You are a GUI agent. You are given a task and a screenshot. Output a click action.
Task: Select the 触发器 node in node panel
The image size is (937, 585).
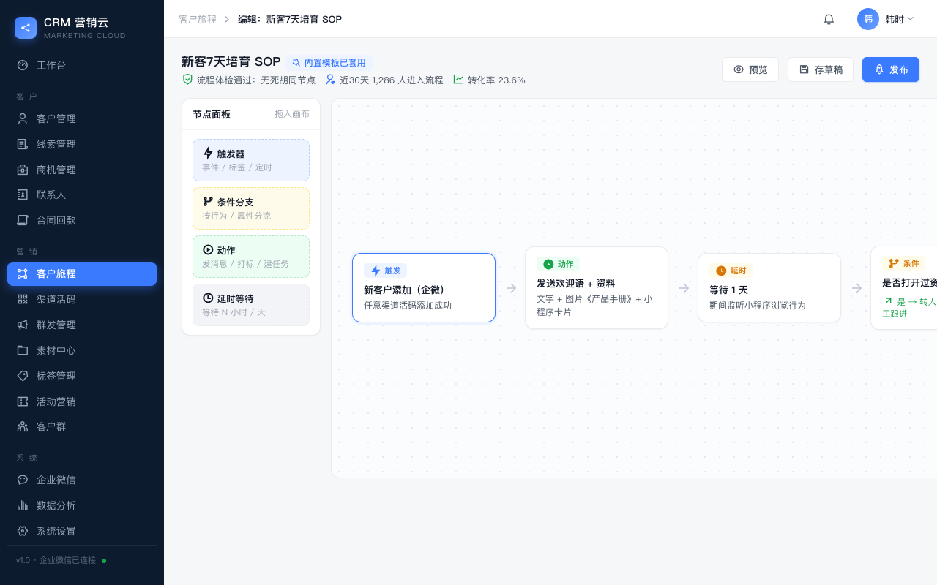[251, 160]
